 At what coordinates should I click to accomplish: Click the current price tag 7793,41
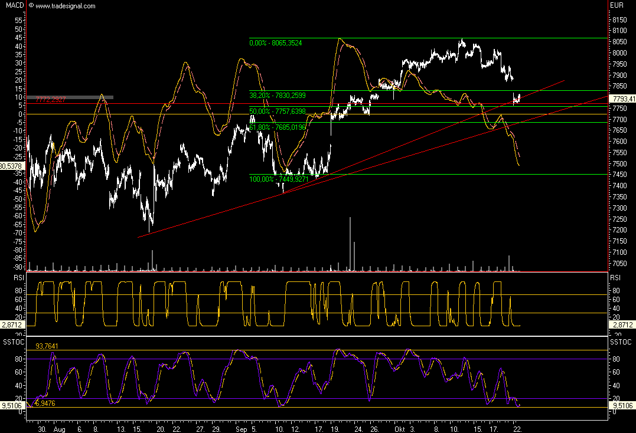tap(622, 99)
